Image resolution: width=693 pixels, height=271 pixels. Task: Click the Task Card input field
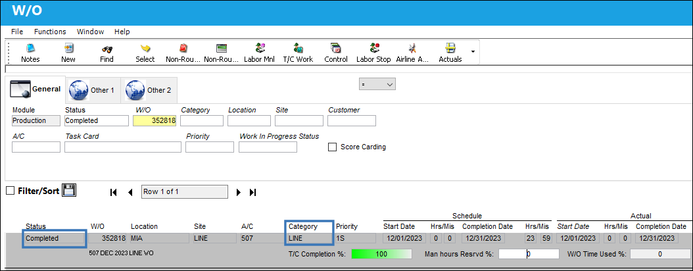coord(123,147)
